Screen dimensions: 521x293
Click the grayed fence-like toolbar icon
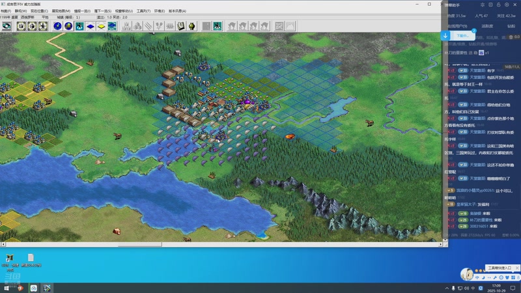pos(170,26)
